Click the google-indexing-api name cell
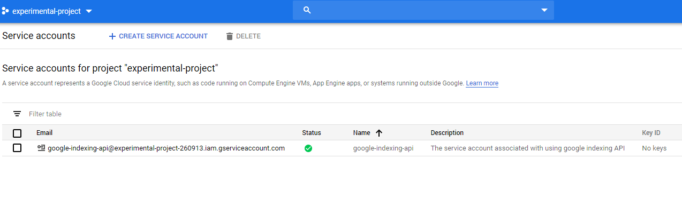This screenshot has height=214, width=682. pyautogui.click(x=383, y=148)
